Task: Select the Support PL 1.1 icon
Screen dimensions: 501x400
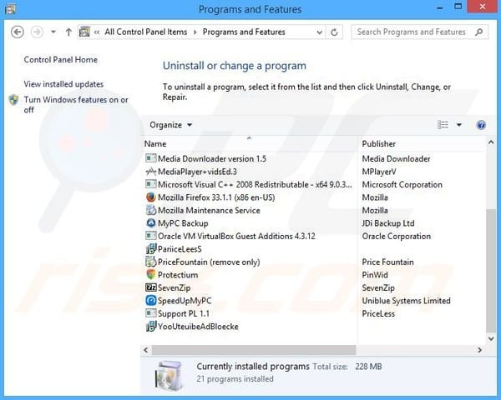Action: pyautogui.click(x=151, y=313)
